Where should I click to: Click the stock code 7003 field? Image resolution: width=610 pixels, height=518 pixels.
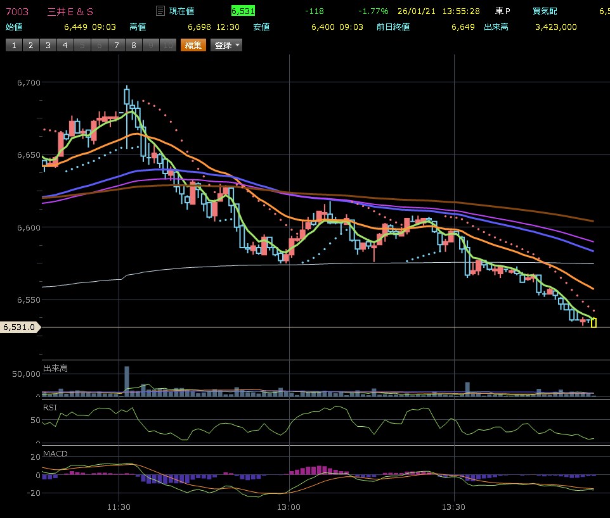(17, 11)
